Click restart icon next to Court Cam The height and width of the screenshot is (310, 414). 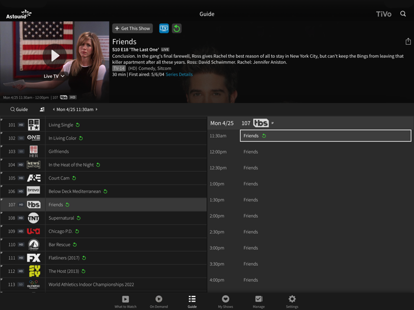(x=74, y=178)
